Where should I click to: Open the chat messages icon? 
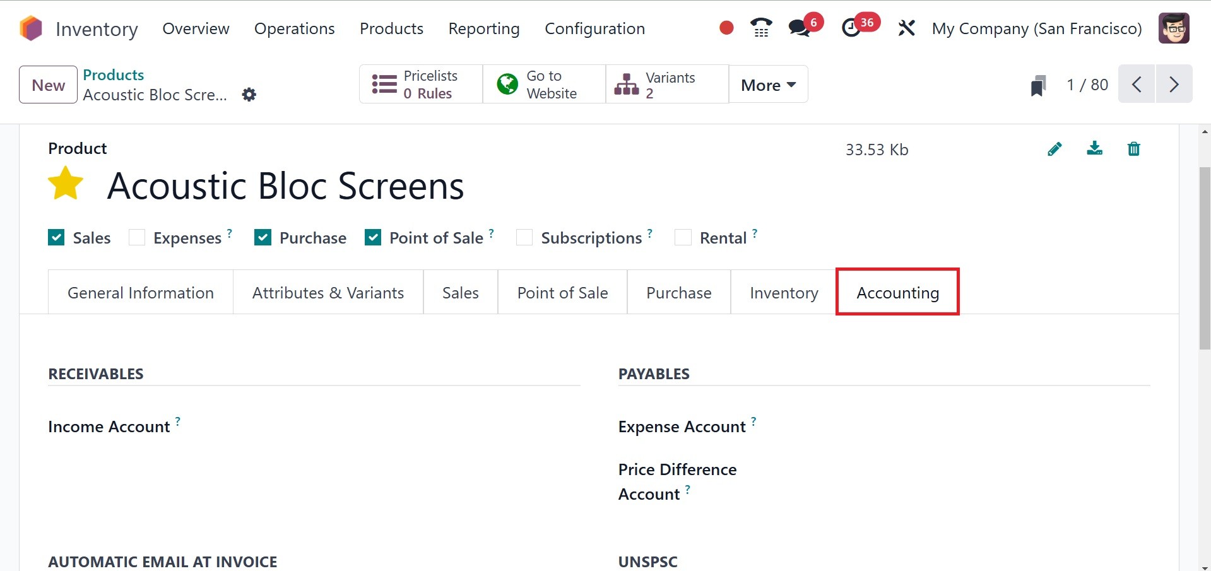[x=800, y=28]
